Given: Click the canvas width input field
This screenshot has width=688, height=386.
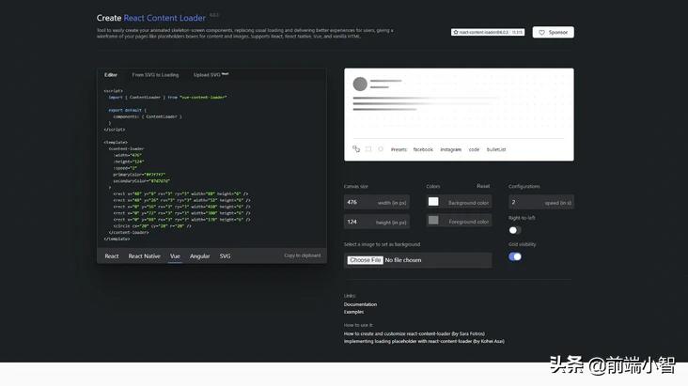Looking at the screenshot, I should click(377, 202).
